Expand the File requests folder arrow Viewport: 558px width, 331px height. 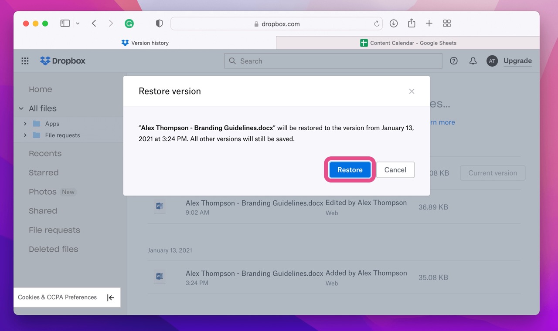[x=25, y=135]
